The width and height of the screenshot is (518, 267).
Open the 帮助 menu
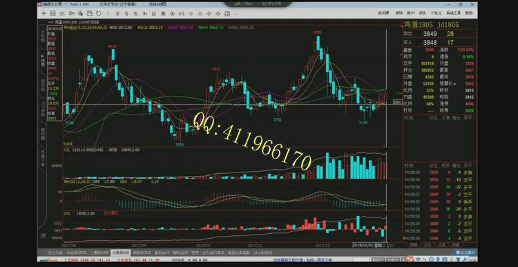[469, 13]
